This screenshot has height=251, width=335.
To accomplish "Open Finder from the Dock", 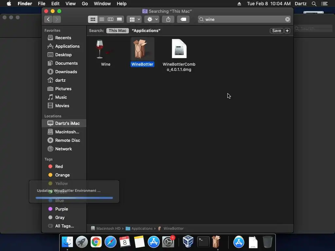I will pyautogui.click(x=67, y=242).
